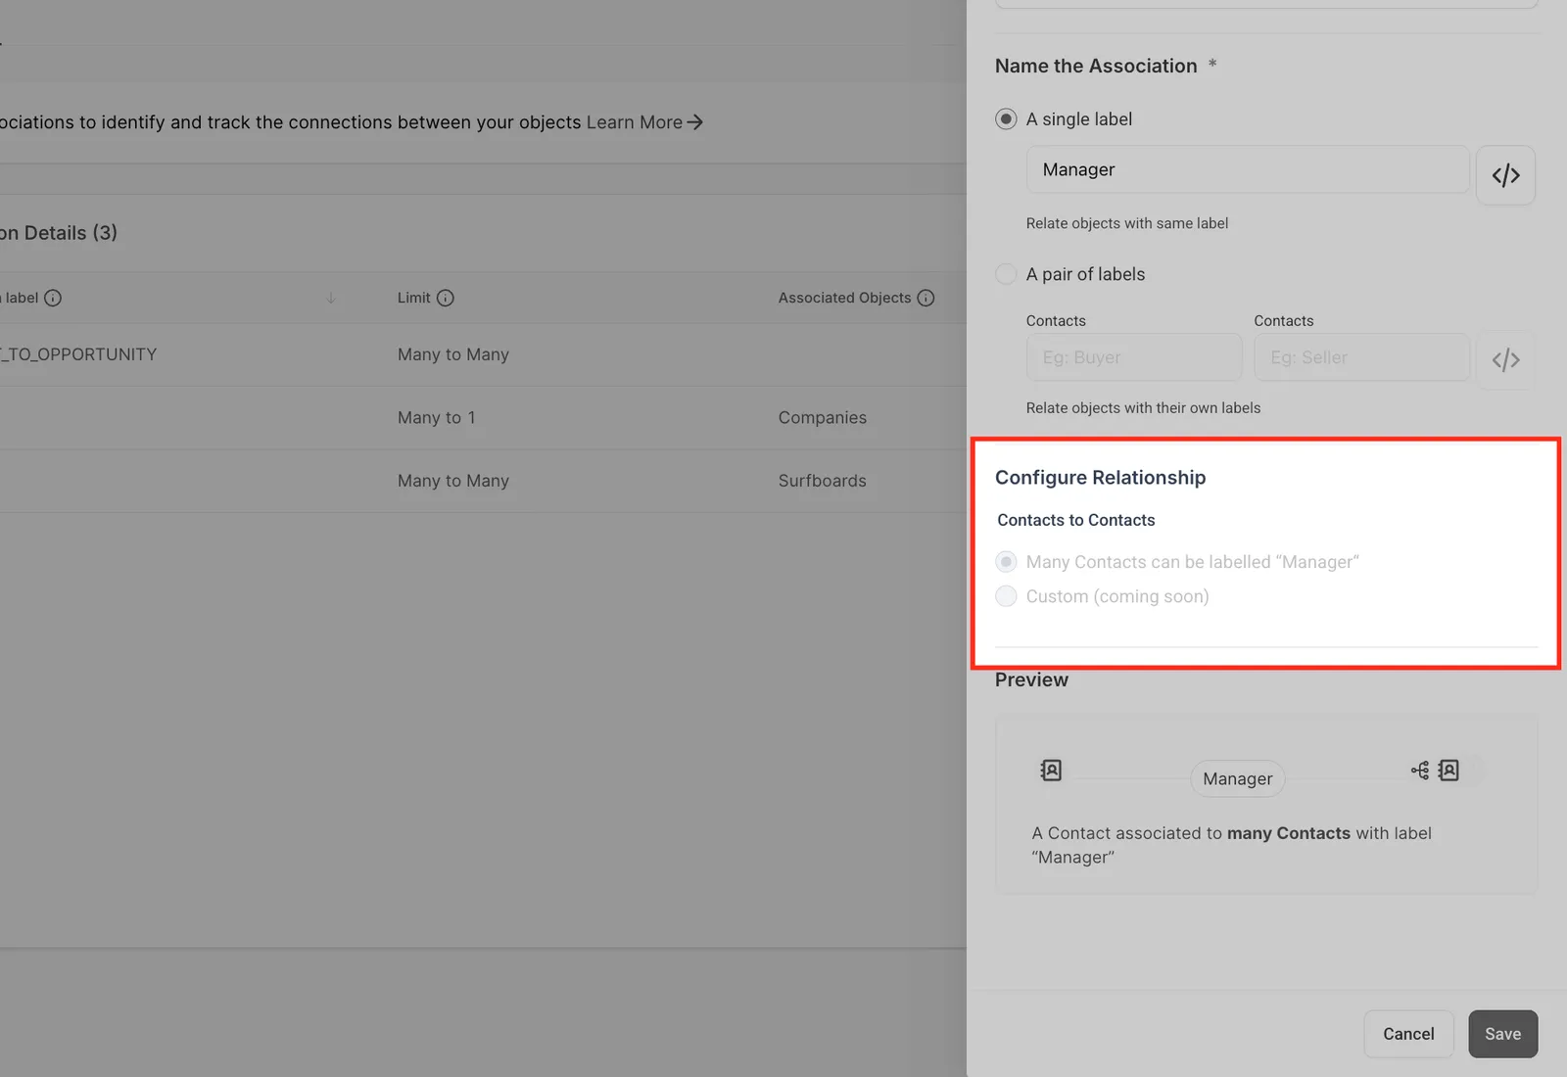This screenshot has height=1077, width=1567.
Task: Click the 'Name the Association' heading
Action: pos(1096,66)
